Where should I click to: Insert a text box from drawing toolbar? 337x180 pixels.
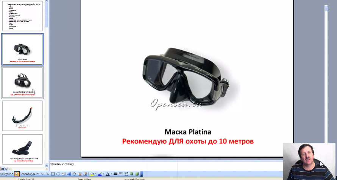[64, 174]
